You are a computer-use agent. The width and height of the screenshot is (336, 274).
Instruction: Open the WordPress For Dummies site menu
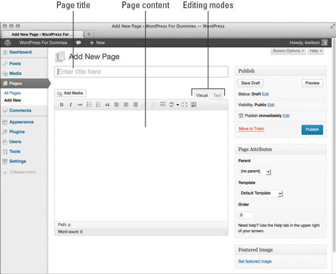pyautogui.click(x=43, y=42)
